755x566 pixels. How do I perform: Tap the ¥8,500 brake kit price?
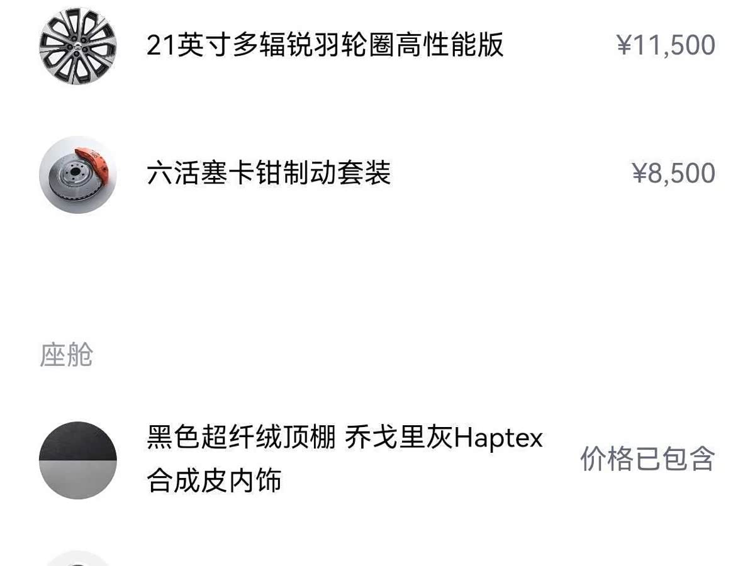pyautogui.click(x=673, y=174)
